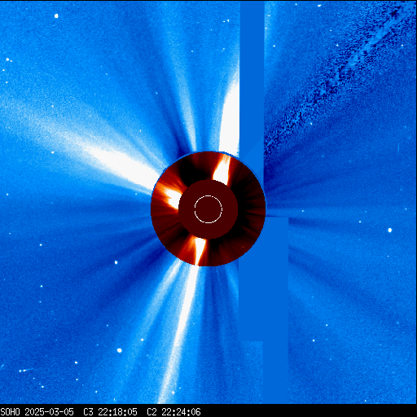This screenshot has height=417, width=417.
Task: Click the white solar disk circle at center
Action: [x=208, y=209]
